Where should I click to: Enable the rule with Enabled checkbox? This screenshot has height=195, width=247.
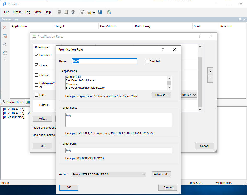(147, 61)
